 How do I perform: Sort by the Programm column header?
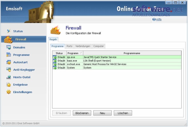(x=75, y=53)
